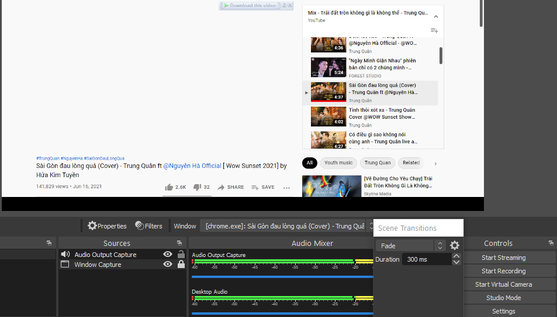Select the Youth music chip
The image size is (557, 317).
pyautogui.click(x=338, y=163)
